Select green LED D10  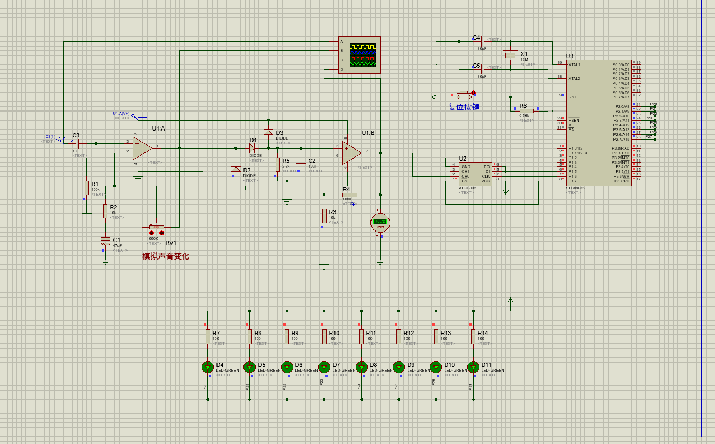coord(436,367)
